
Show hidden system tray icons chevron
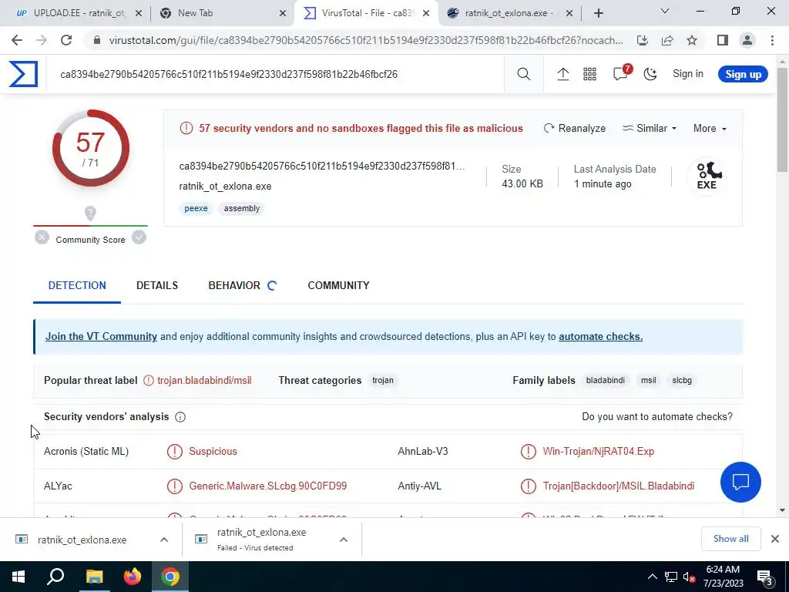652,577
